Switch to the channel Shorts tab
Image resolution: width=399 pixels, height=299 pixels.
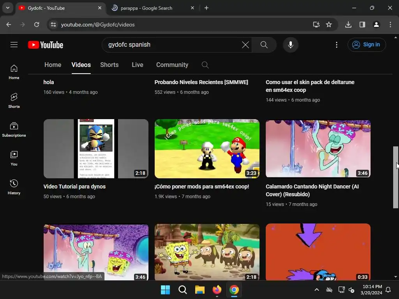pos(109,65)
